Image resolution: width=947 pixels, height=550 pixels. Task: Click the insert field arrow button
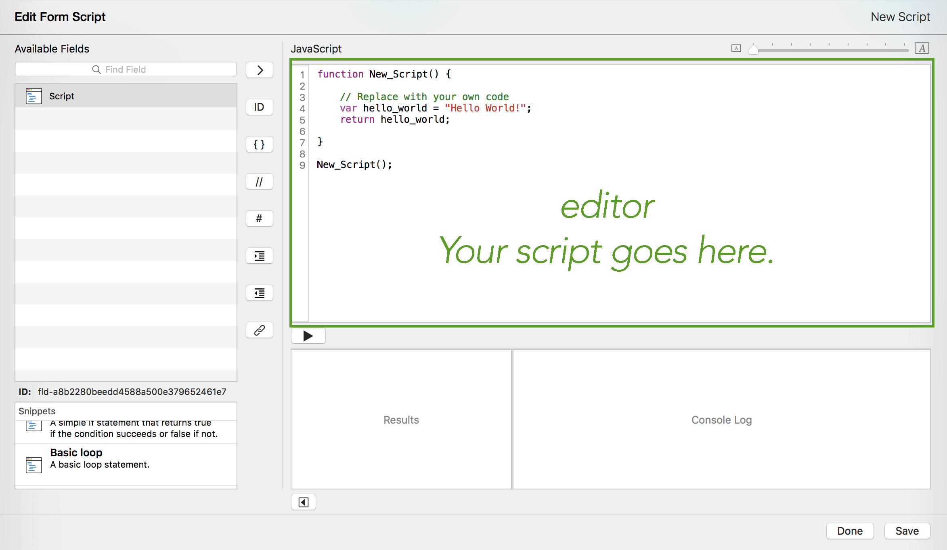coord(259,70)
